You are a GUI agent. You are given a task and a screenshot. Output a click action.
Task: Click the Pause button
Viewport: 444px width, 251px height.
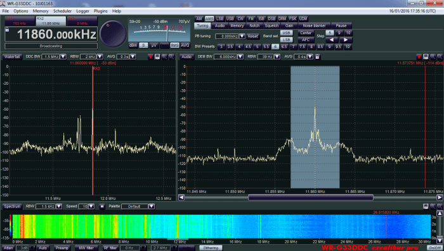coord(341,26)
